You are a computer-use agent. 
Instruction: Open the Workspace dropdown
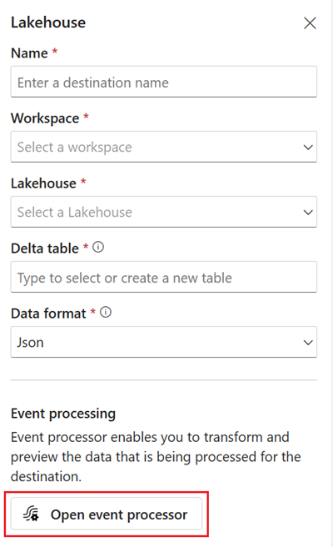tap(164, 147)
